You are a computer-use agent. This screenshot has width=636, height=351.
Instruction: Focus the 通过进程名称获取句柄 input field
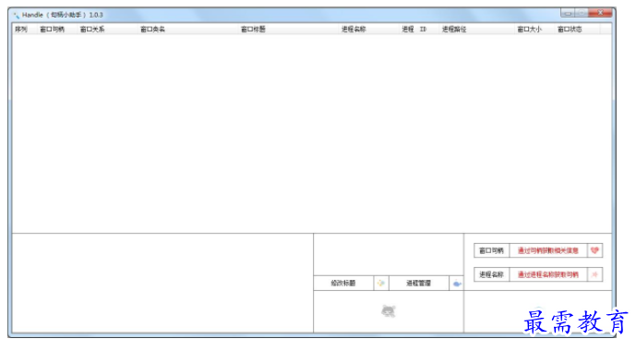click(548, 274)
